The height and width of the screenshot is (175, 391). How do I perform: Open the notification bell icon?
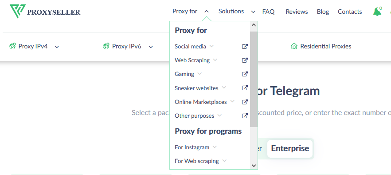click(x=377, y=12)
